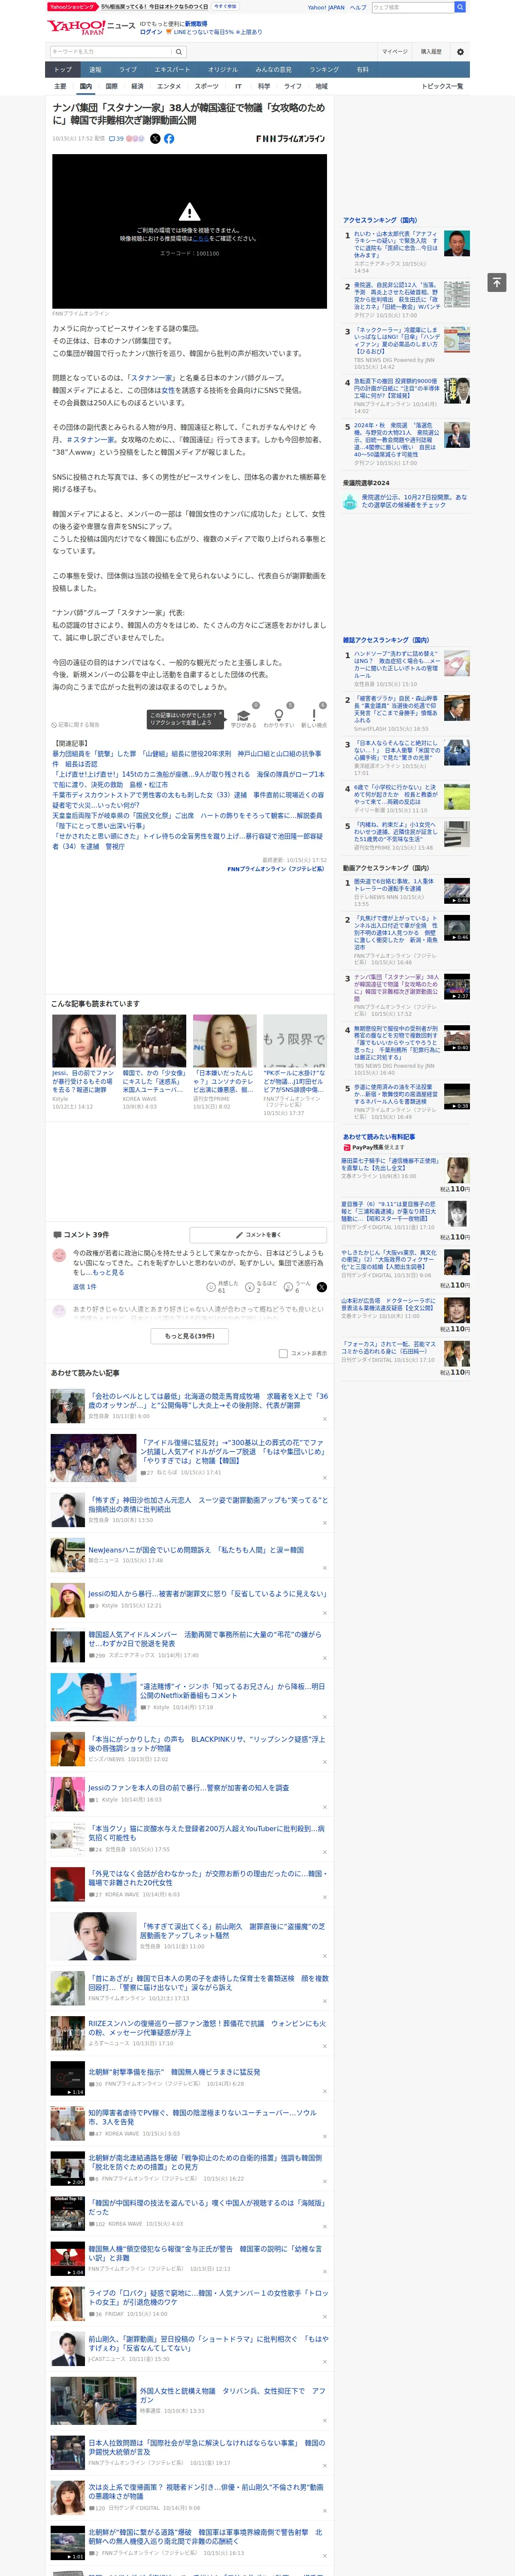515x2576 pixels.
Task: Click the keyword search magnifier icon
Action: tap(179, 52)
